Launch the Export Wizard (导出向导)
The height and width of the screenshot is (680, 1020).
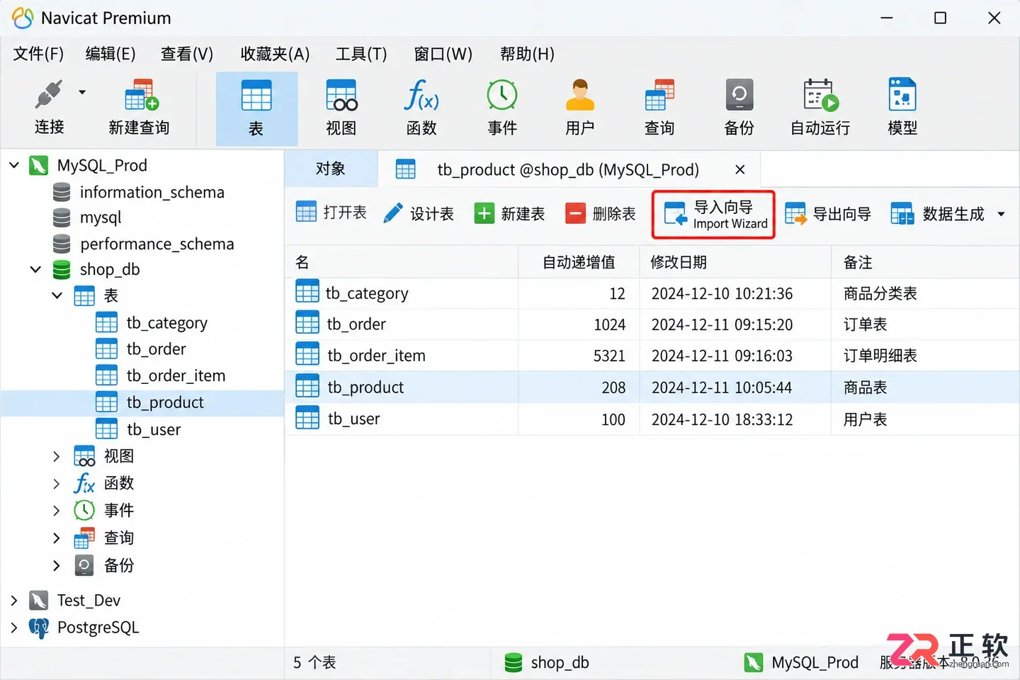tap(828, 213)
